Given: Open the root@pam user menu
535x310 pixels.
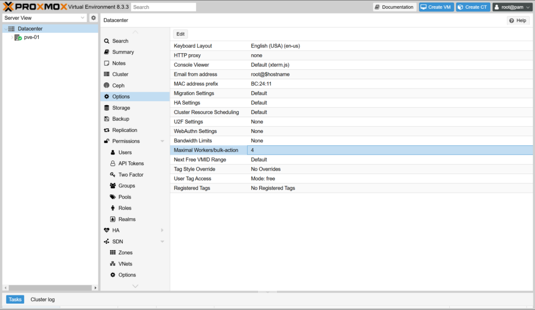Looking at the screenshot, I should point(512,7).
